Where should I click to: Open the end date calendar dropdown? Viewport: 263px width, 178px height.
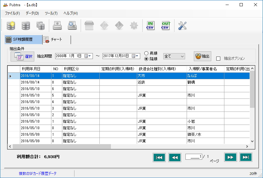click(135, 56)
